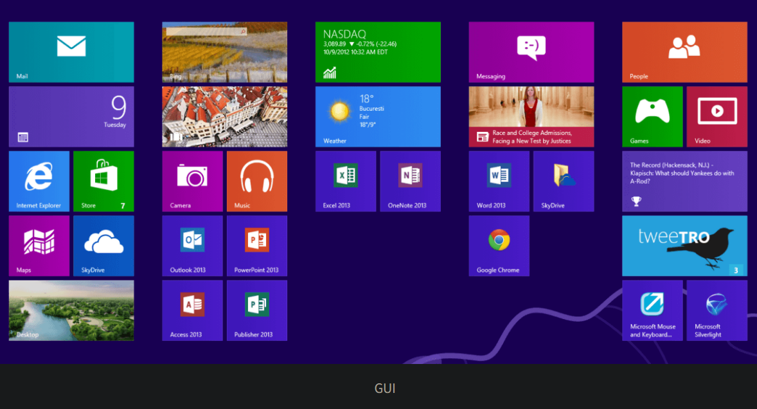Open the Photos tile with red rooftops
Image resolution: width=757 pixels, height=409 pixels.
pyautogui.click(x=224, y=116)
